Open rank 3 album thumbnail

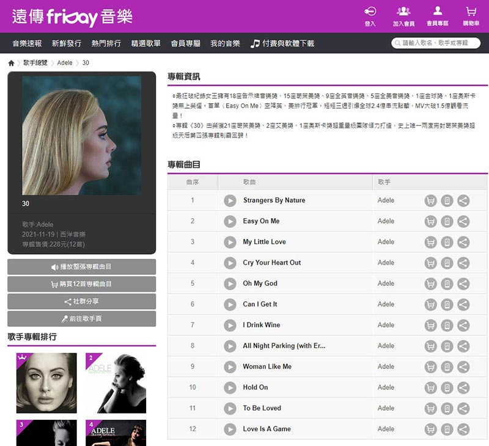point(46,433)
